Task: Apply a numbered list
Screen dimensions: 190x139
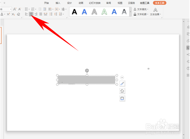Action: 33,9
